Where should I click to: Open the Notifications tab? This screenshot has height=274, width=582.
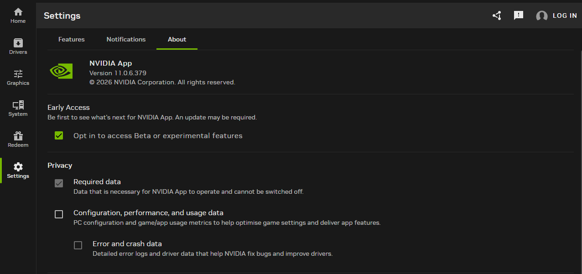126,39
